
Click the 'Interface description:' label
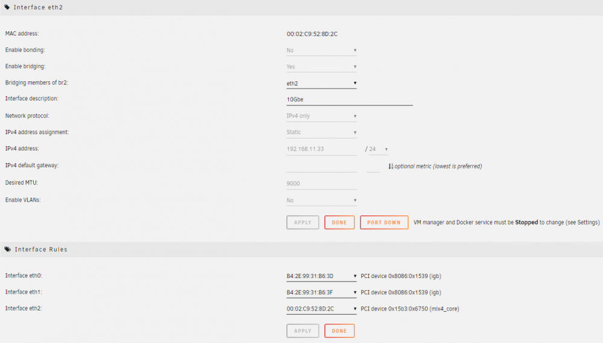pyautogui.click(x=31, y=99)
